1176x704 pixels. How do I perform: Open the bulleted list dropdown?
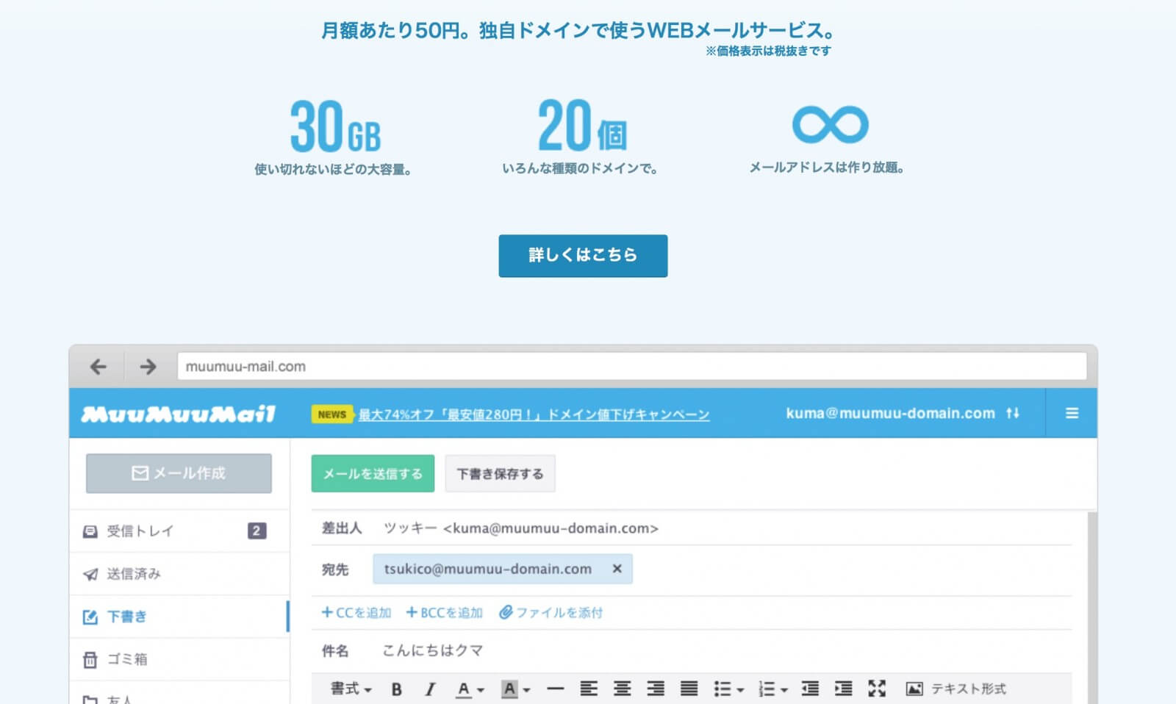click(728, 689)
